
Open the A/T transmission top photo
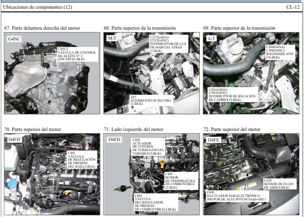point(251,73)
